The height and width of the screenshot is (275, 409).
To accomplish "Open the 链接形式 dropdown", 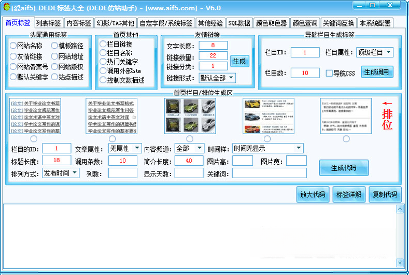I will 217,78.
